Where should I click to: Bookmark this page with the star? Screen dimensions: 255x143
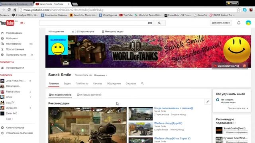(x=238, y=10)
